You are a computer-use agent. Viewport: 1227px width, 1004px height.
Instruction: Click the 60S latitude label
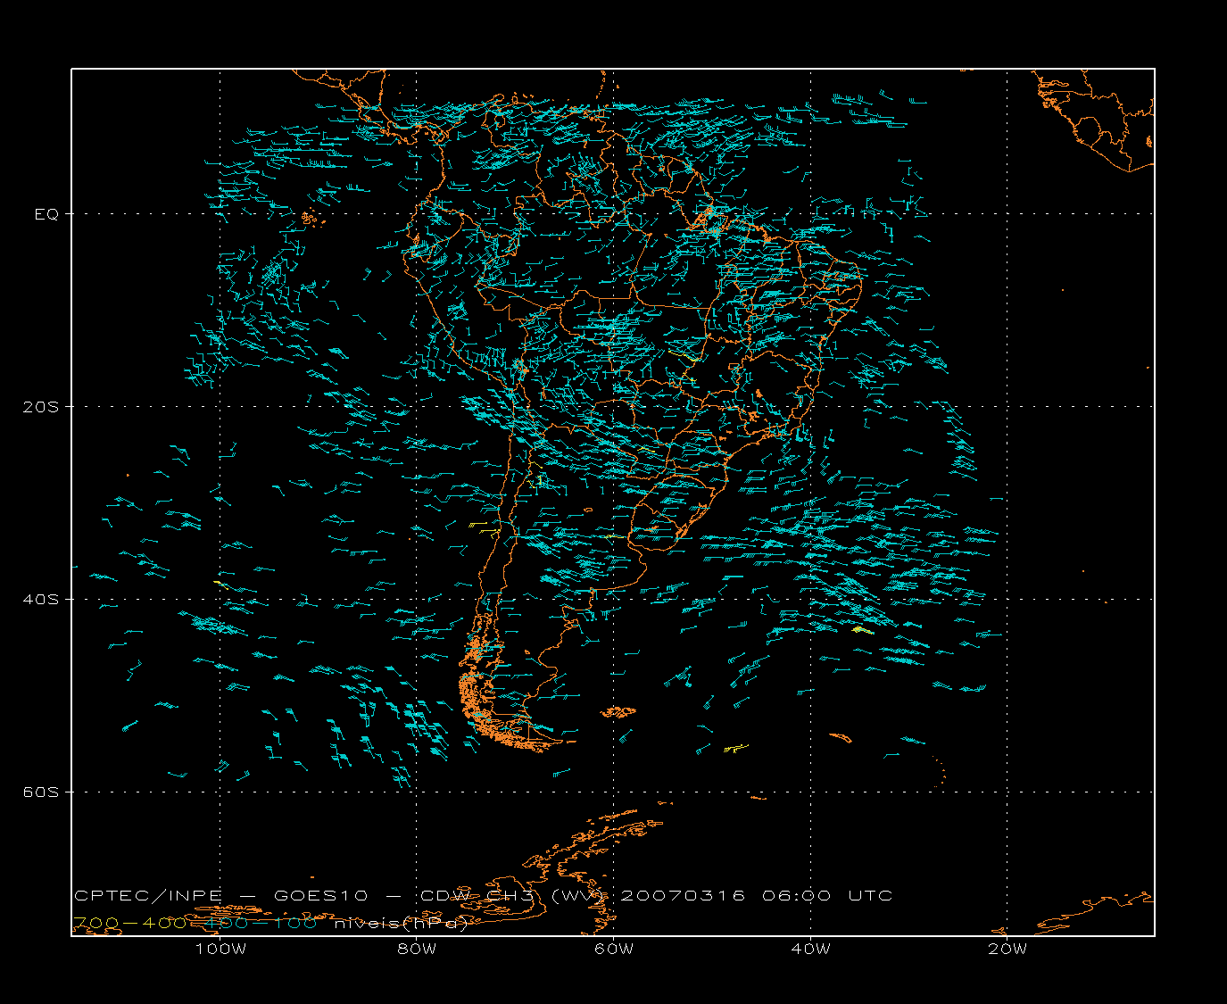coord(41,792)
